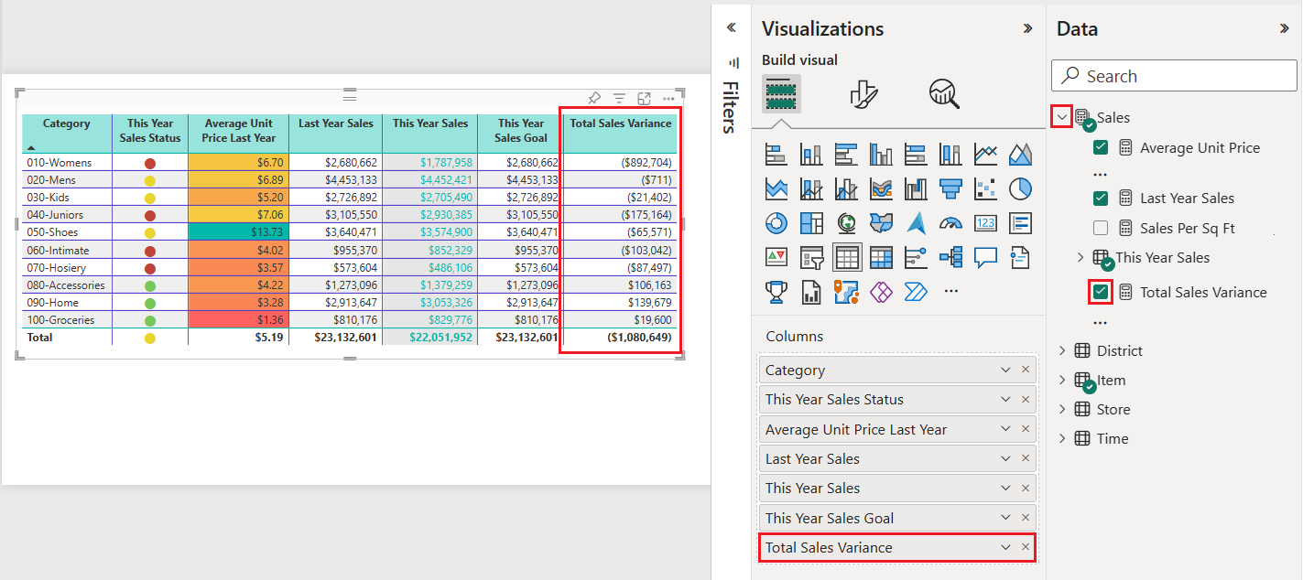Expand the Item table

[1062, 380]
